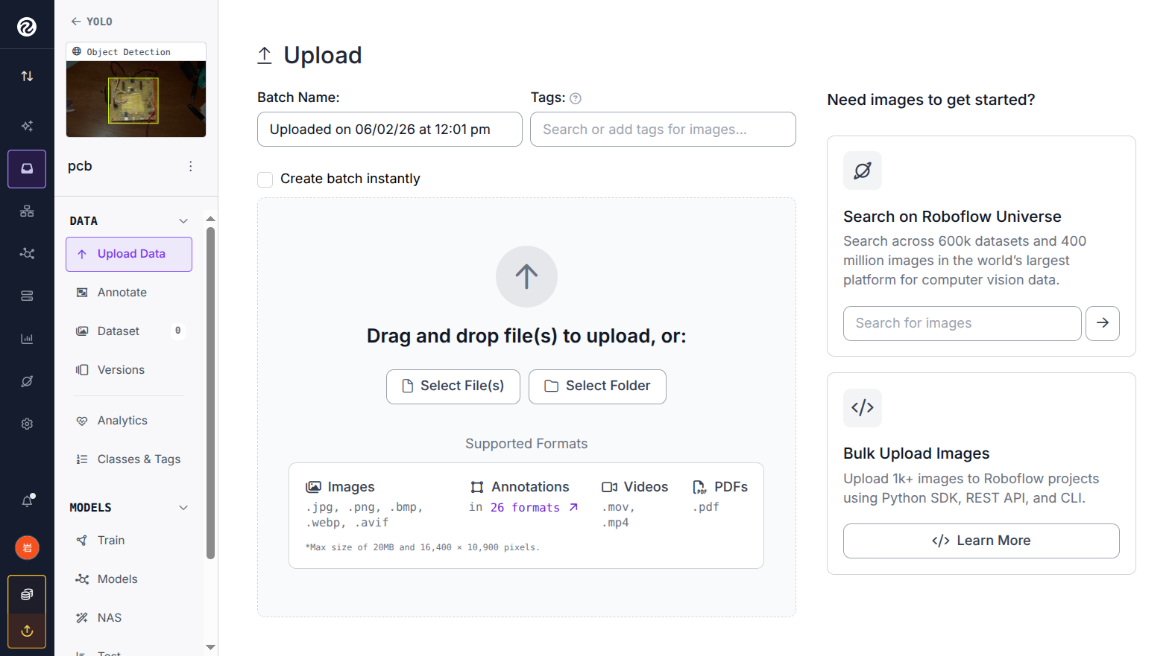
Task: Open the Workflows hierarchy icon in left rail
Action: click(27, 211)
